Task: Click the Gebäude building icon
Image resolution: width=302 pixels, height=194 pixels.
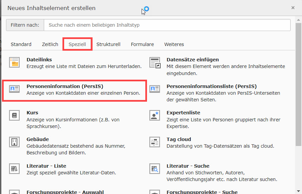Action: (x=14, y=142)
